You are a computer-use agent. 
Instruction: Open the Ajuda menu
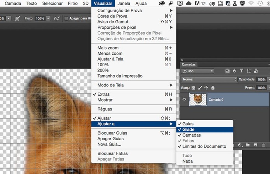(x=141, y=3)
